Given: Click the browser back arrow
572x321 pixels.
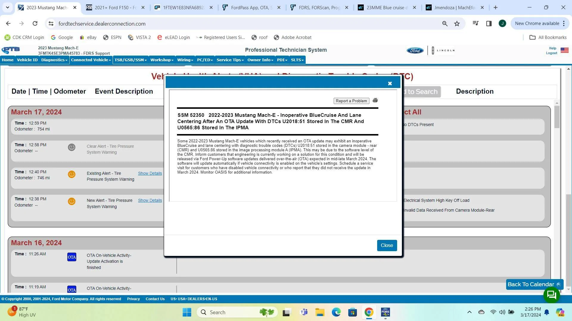Looking at the screenshot, I should tap(8, 23).
